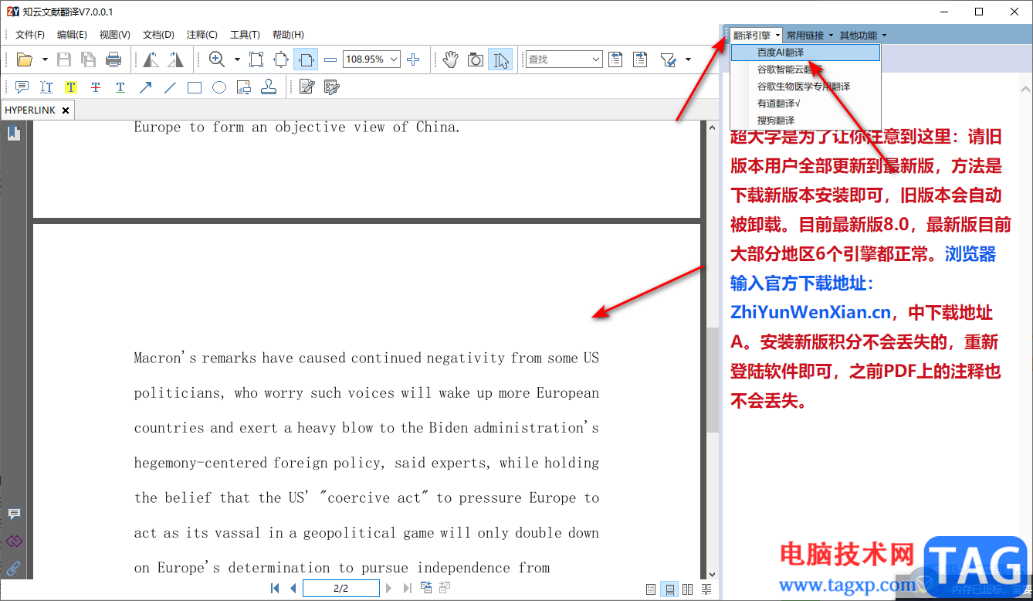Toggle the fit width view button

pyautogui.click(x=306, y=59)
